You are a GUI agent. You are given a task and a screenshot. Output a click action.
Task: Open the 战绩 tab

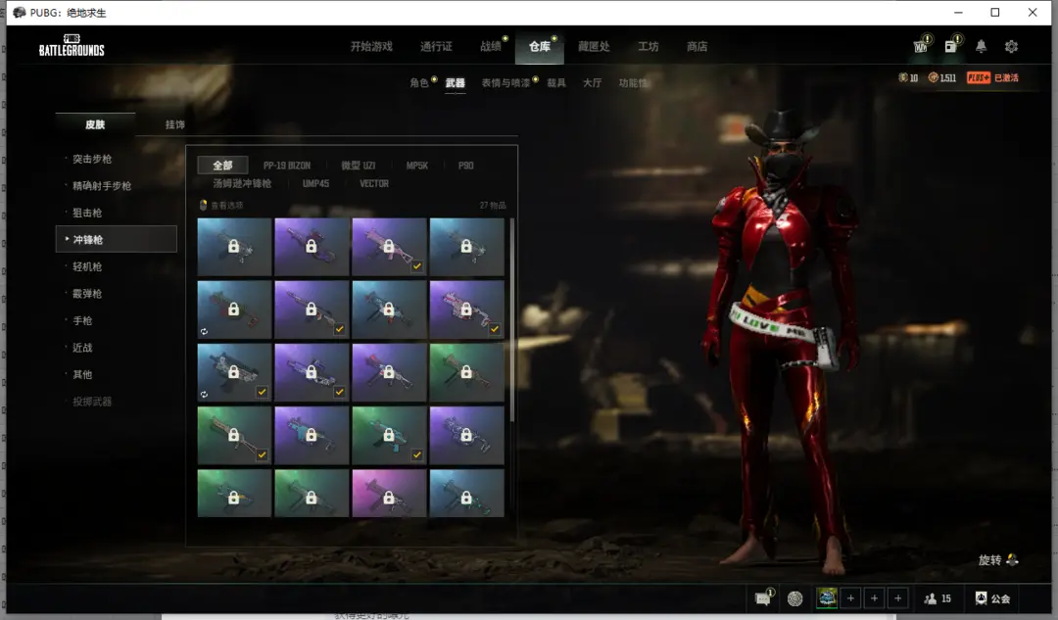491,47
